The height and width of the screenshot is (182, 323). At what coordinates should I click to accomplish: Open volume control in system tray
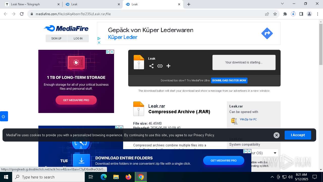tap(290, 177)
